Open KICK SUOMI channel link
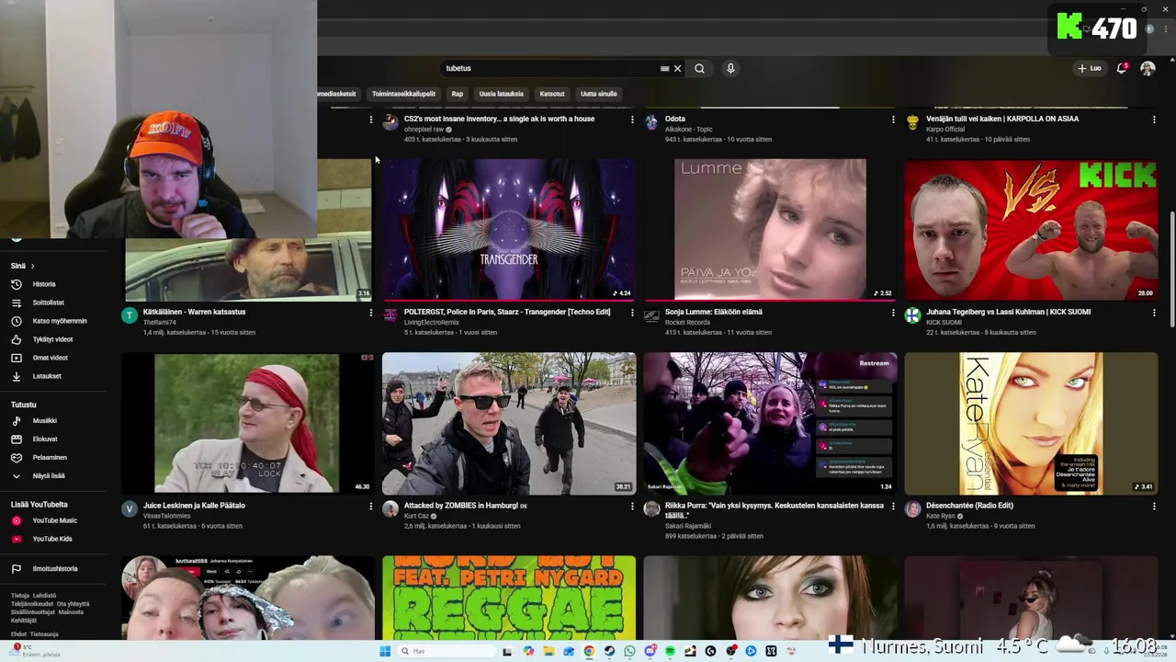1176x662 pixels. (944, 323)
